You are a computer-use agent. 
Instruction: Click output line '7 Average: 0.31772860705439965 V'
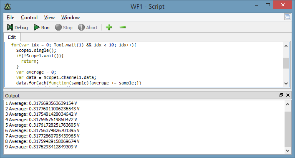coord(42,136)
